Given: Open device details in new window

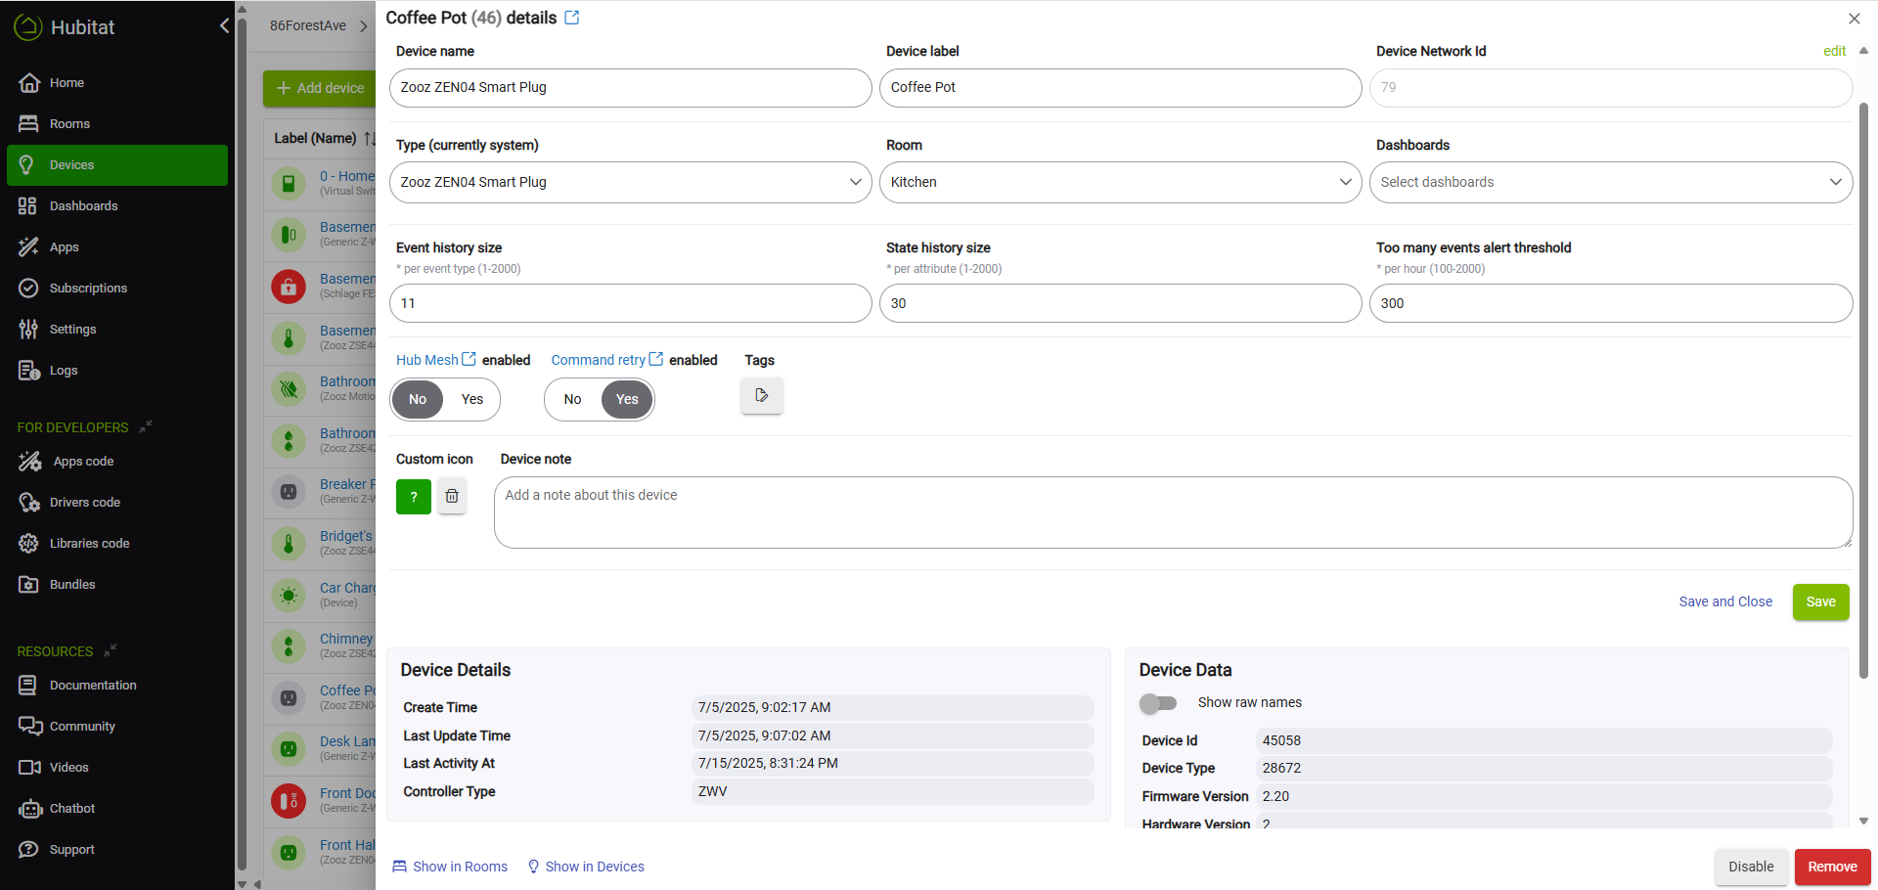Looking at the screenshot, I should tap(572, 18).
